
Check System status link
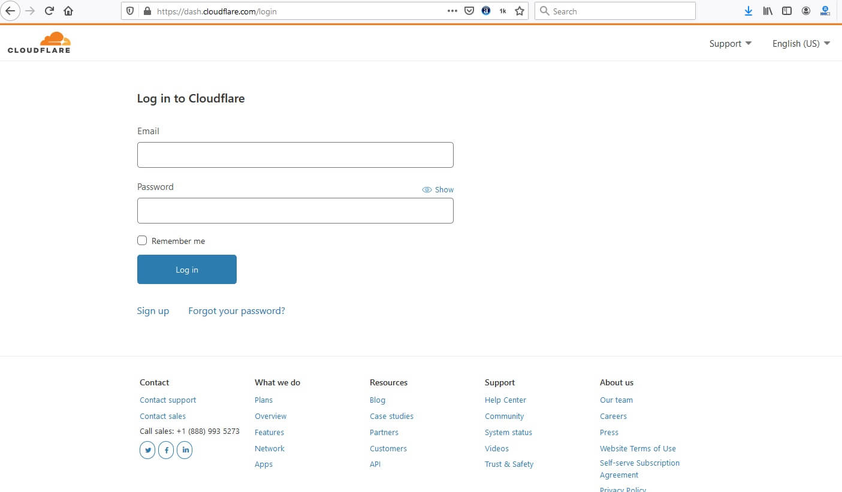click(509, 432)
